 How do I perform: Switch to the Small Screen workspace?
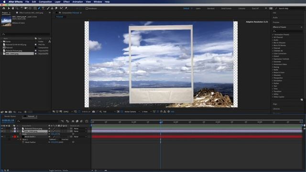click(226, 9)
